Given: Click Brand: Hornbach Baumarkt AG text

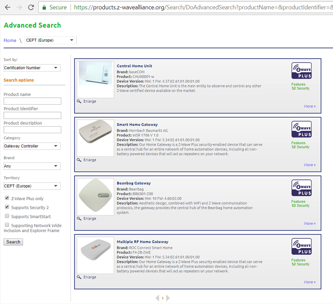Looking at the screenshot, I should [x=142, y=131].
